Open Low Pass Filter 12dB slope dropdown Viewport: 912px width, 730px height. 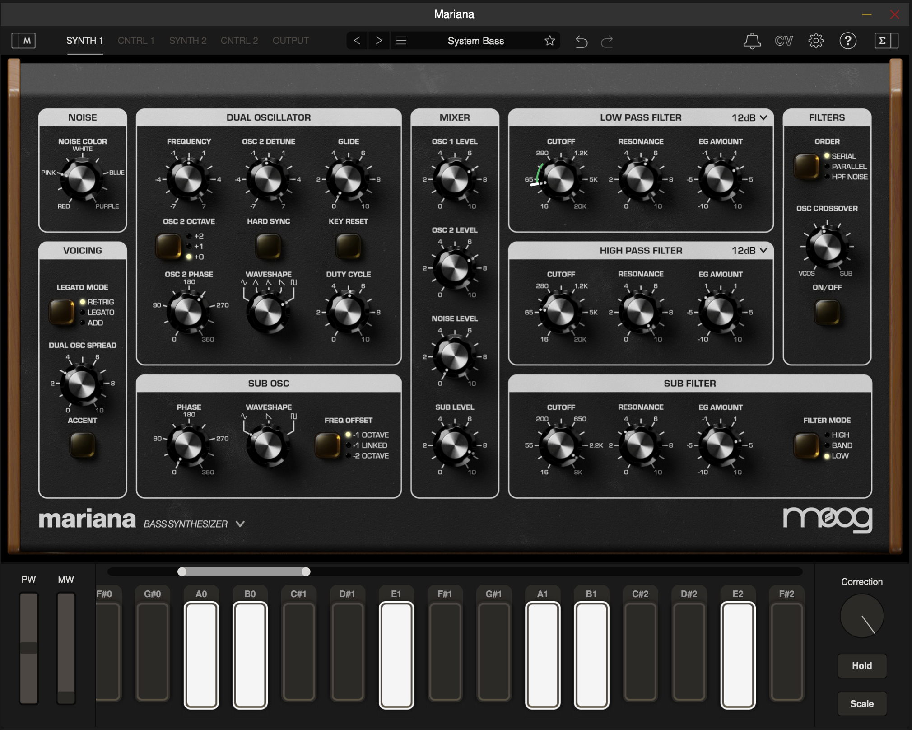(x=749, y=117)
